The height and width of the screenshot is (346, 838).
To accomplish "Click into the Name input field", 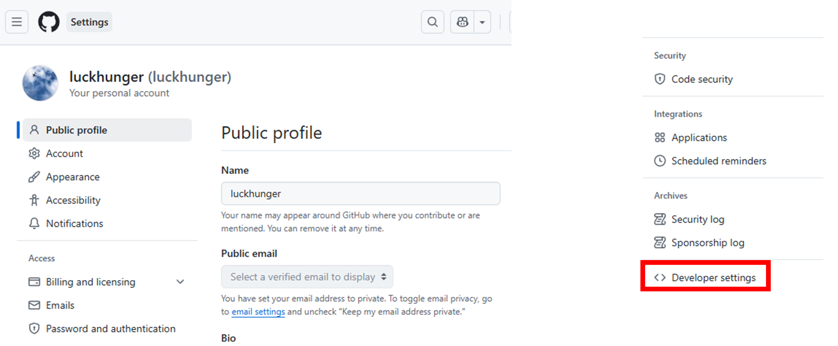I will (x=361, y=193).
